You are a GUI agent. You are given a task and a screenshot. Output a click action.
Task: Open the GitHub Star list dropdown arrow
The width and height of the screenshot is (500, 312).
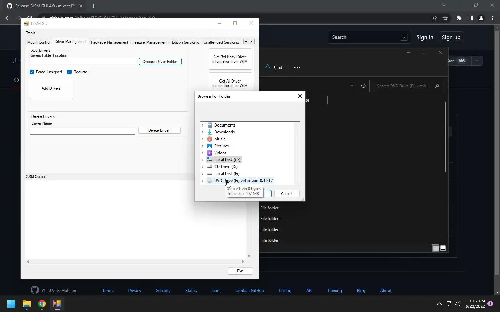[x=477, y=61]
